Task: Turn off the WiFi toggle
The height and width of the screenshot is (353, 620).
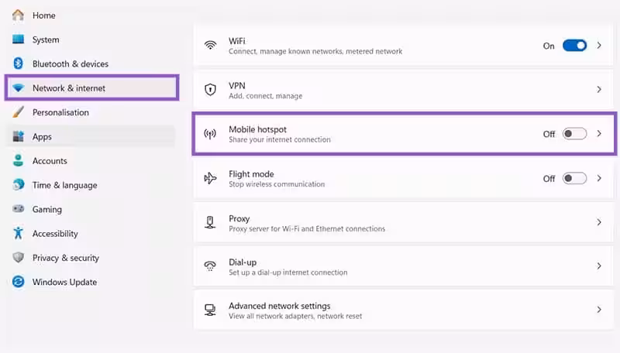Action: (x=574, y=46)
